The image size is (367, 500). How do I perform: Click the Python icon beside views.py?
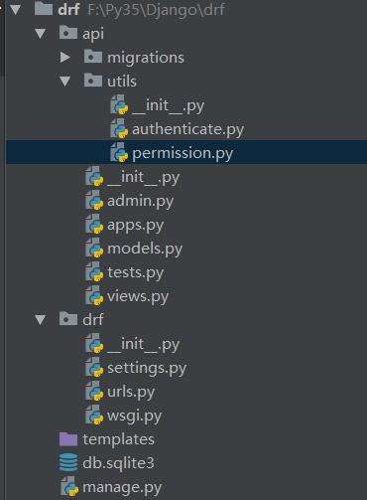(94, 295)
